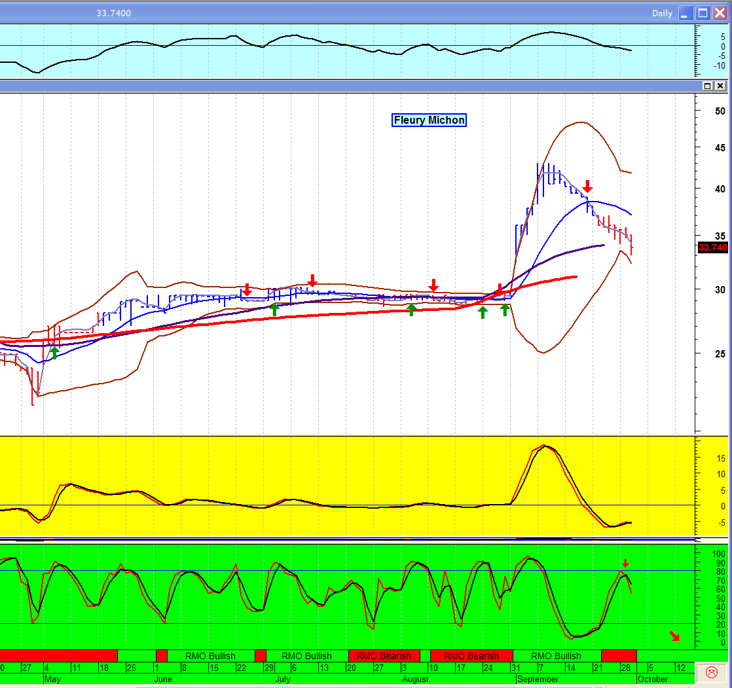Click the 45 price level on the y-axis
This screenshot has width=732, height=688.
720,147
